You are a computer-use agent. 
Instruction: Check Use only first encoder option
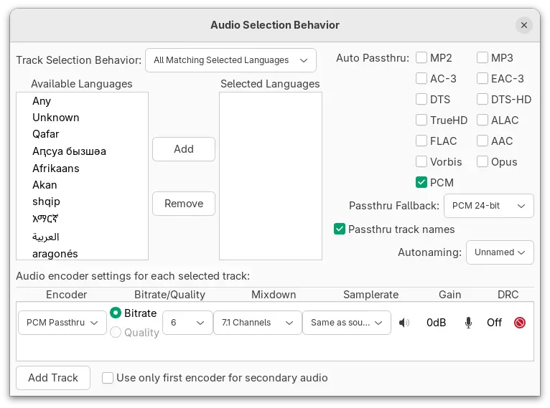[108, 378]
